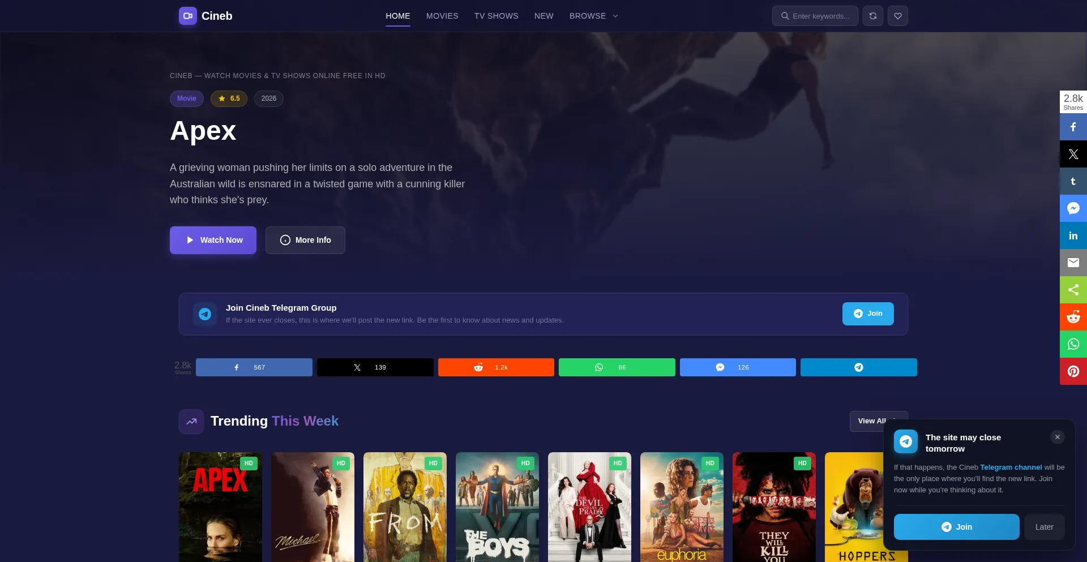This screenshot has height=562, width=1087.
Task: Share via Messenger in right sidebar
Action: [1073, 208]
